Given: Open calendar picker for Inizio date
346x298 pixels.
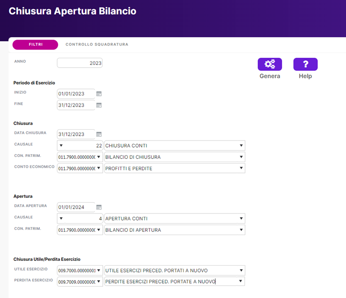Looking at the screenshot, I should (99, 94).
